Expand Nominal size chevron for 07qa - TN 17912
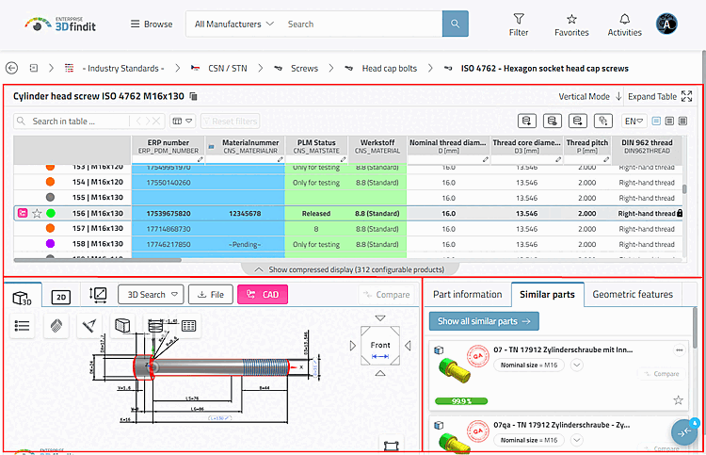706x455 pixels. pyautogui.click(x=577, y=440)
